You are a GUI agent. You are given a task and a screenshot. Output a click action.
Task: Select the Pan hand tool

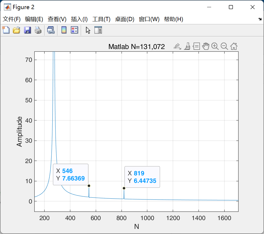click(x=206, y=46)
